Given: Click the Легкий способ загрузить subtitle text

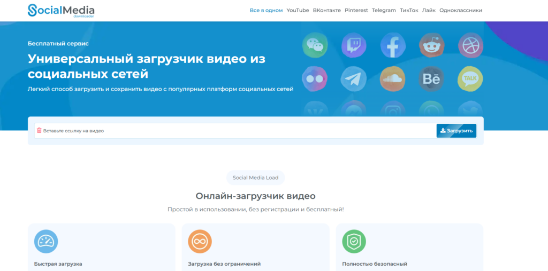Looking at the screenshot, I should pyautogui.click(x=161, y=89).
